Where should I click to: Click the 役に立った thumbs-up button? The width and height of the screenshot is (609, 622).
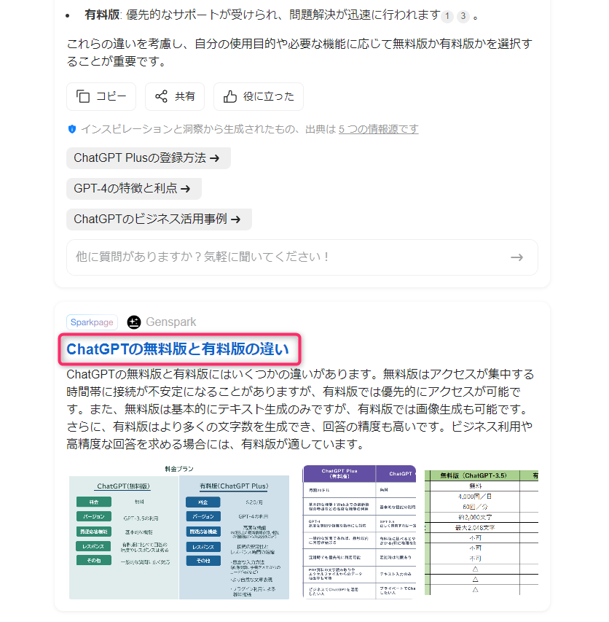259,96
